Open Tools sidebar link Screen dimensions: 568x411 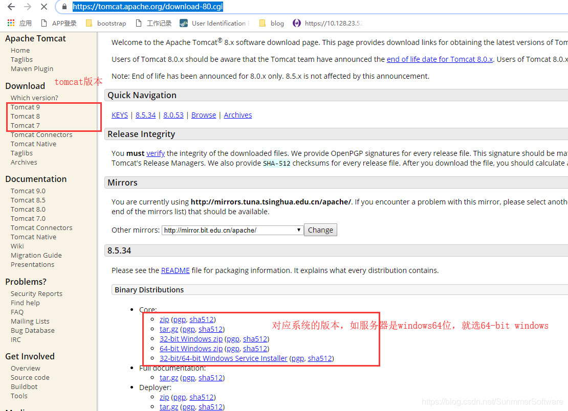click(x=19, y=396)
